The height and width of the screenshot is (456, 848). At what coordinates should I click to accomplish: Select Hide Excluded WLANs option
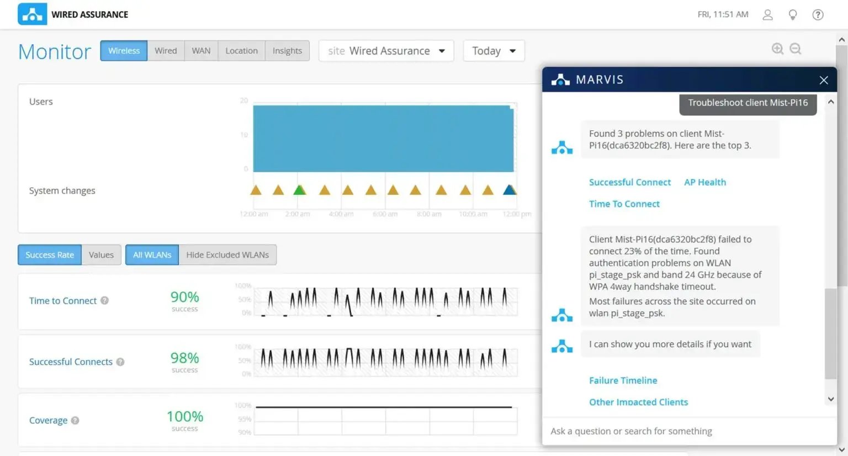pos(227,254)
